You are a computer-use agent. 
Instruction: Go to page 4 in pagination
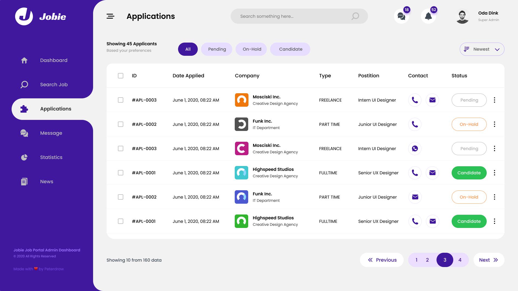coord(460,260)
